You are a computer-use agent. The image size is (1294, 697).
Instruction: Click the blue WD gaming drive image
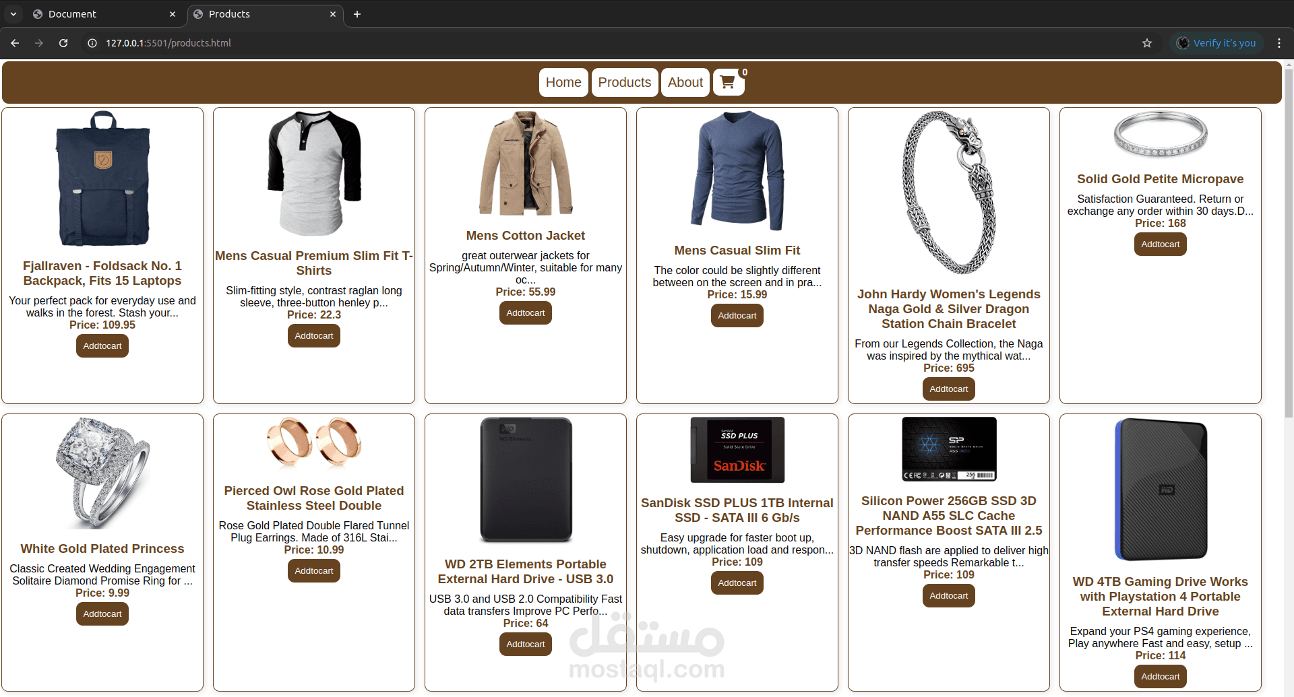click(1161, 490)
